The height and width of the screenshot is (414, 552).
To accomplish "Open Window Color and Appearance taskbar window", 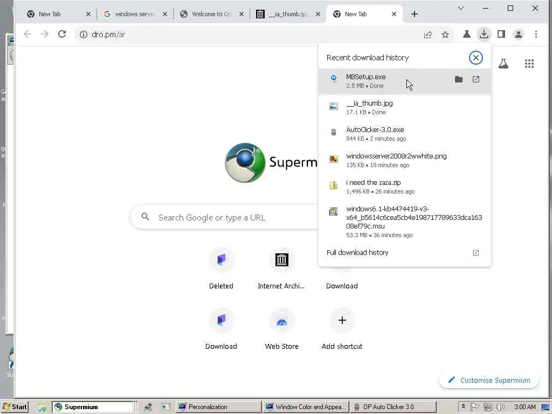I will (306, 407).
